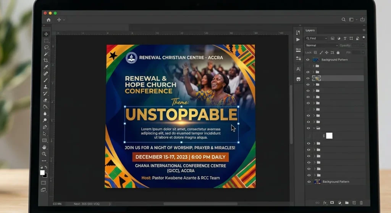This screenshot has width=391, height=213.
Task: Select the Move tool in toolbar
Action: coord(46,34)
